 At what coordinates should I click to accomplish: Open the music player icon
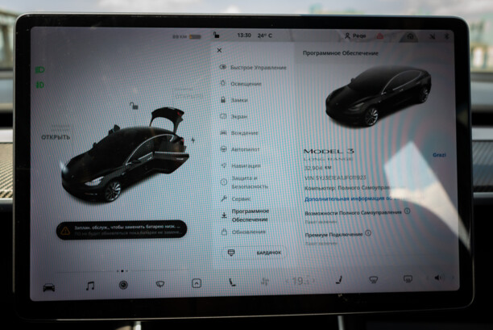tap(90, 286)
